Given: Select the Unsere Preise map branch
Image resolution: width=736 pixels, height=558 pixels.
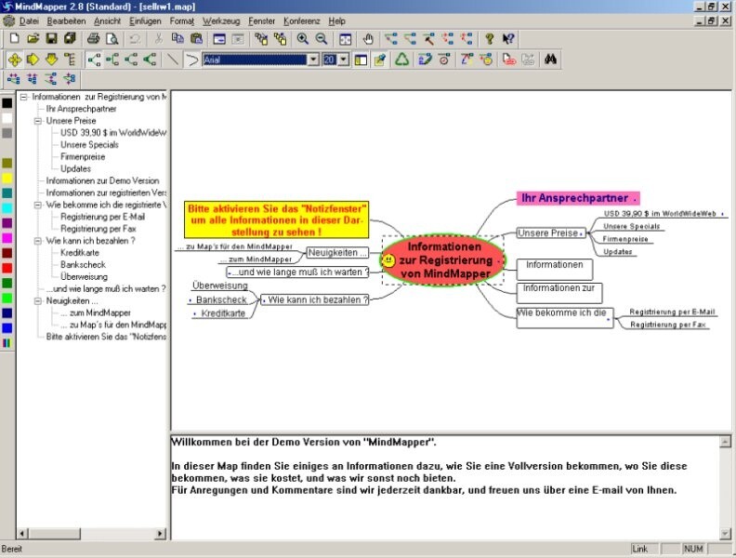Looking at the screenshot, I should pos(550,233).
